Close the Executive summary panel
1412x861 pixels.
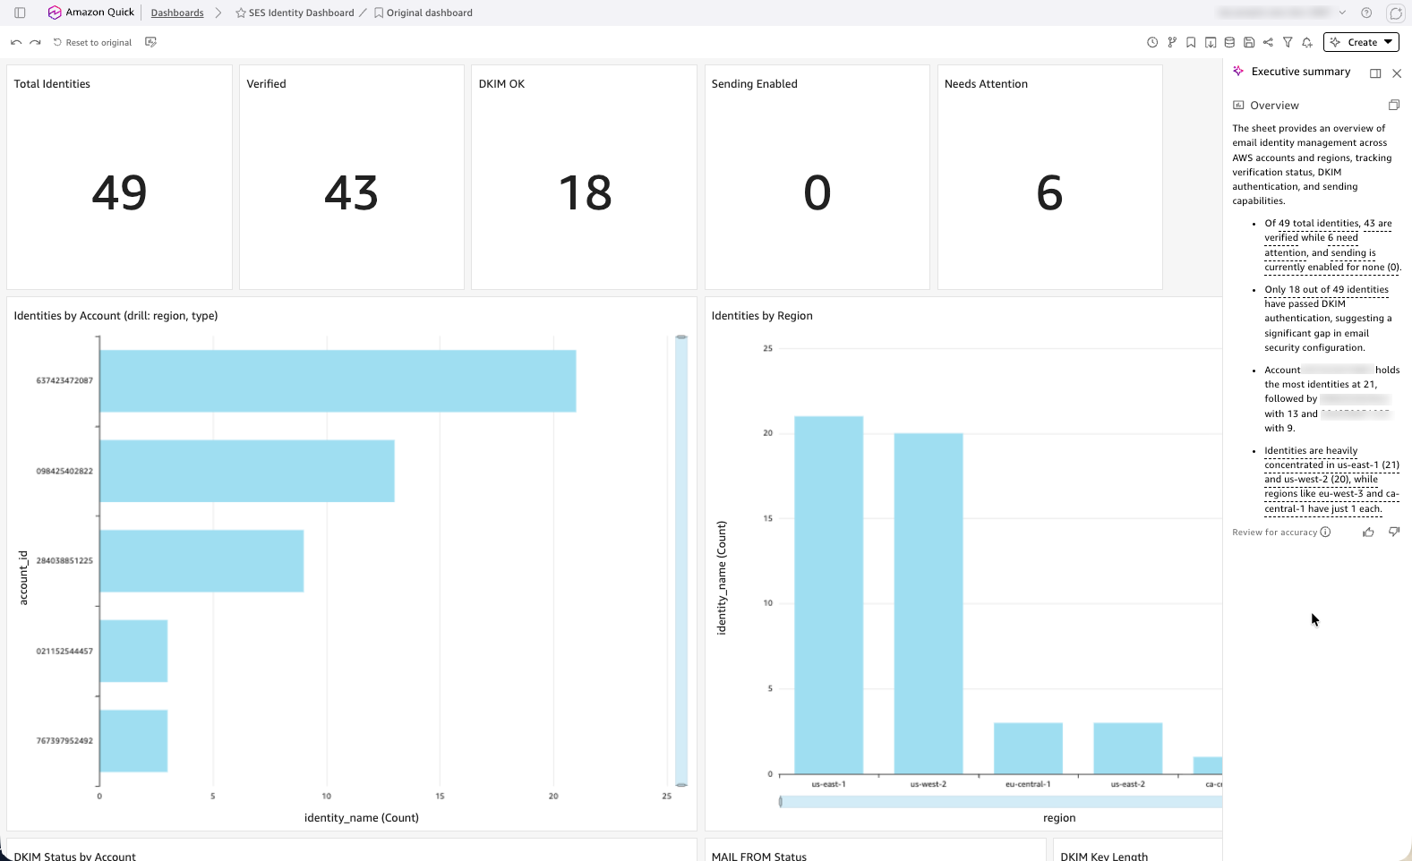point(1397,72)
